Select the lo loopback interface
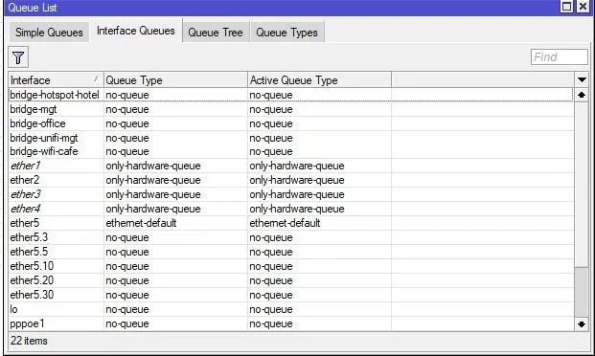The image size is (595, 356). pyautogui.click(x=291, y=310)
